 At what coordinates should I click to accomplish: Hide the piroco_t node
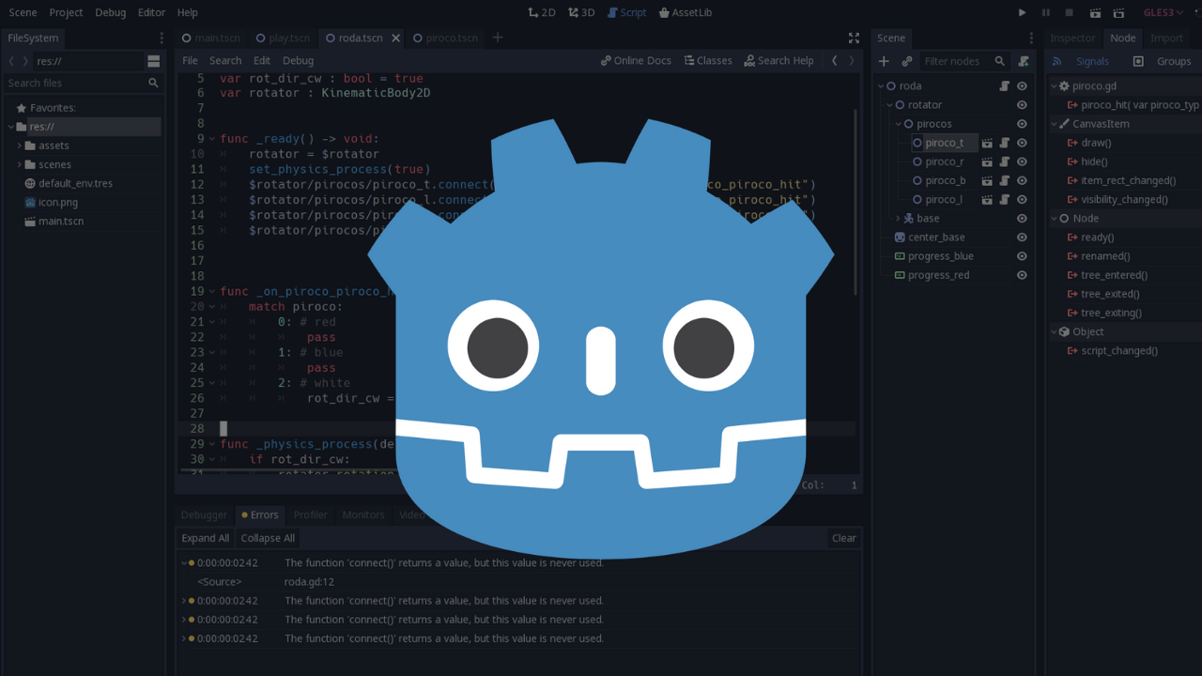1022,143
